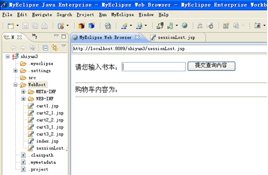Expand the META-INF folder
Viewport: 268px width, 175px height.
click(23, 92)
